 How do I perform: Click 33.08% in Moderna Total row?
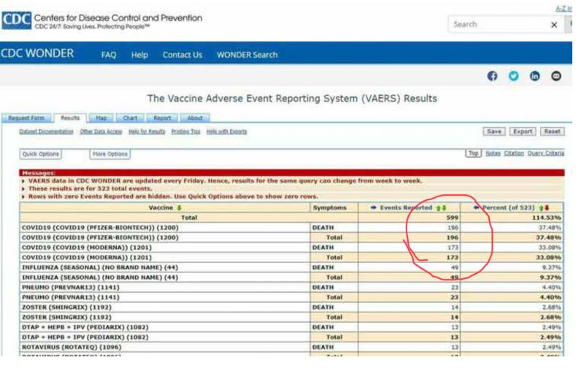tap(550, 258)
